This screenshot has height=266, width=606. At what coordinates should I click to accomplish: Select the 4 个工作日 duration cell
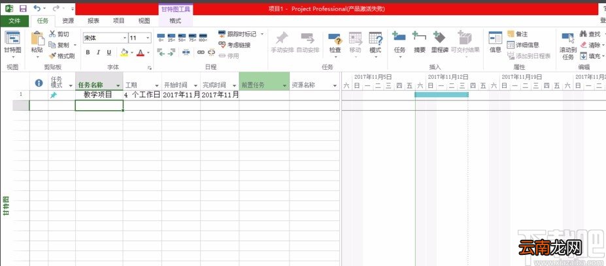pyautogui.click(x=143, y=95)
